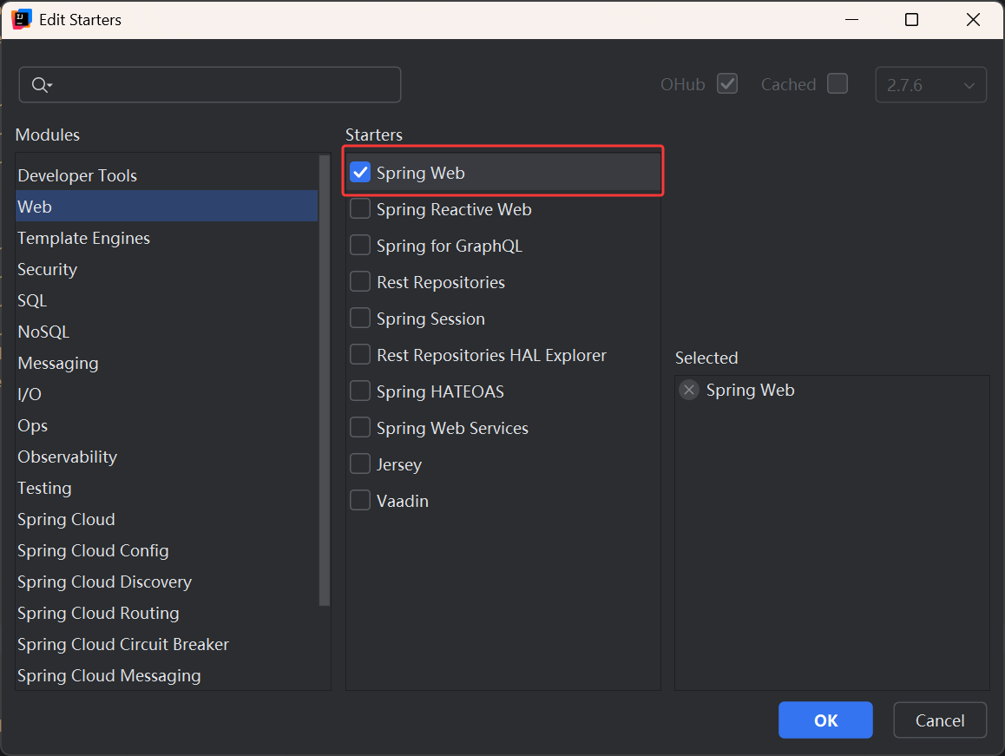Uncheck the Spring Web starter
The image size is (1005, 756).
point(360,173)
